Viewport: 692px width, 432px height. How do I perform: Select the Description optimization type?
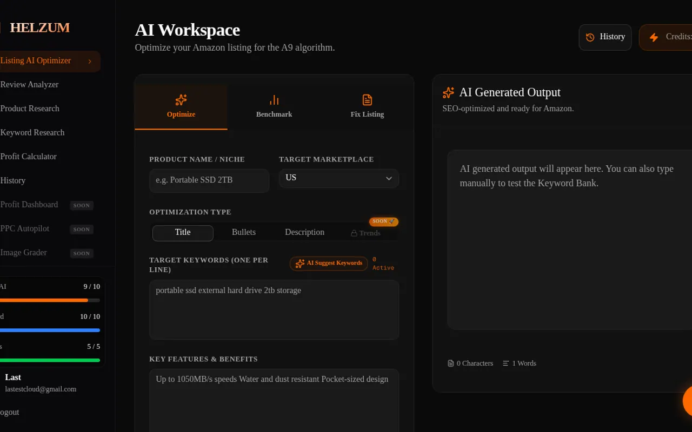coord(305,233)
